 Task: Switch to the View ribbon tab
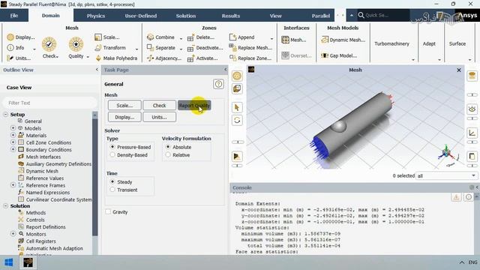click(275, 16)
